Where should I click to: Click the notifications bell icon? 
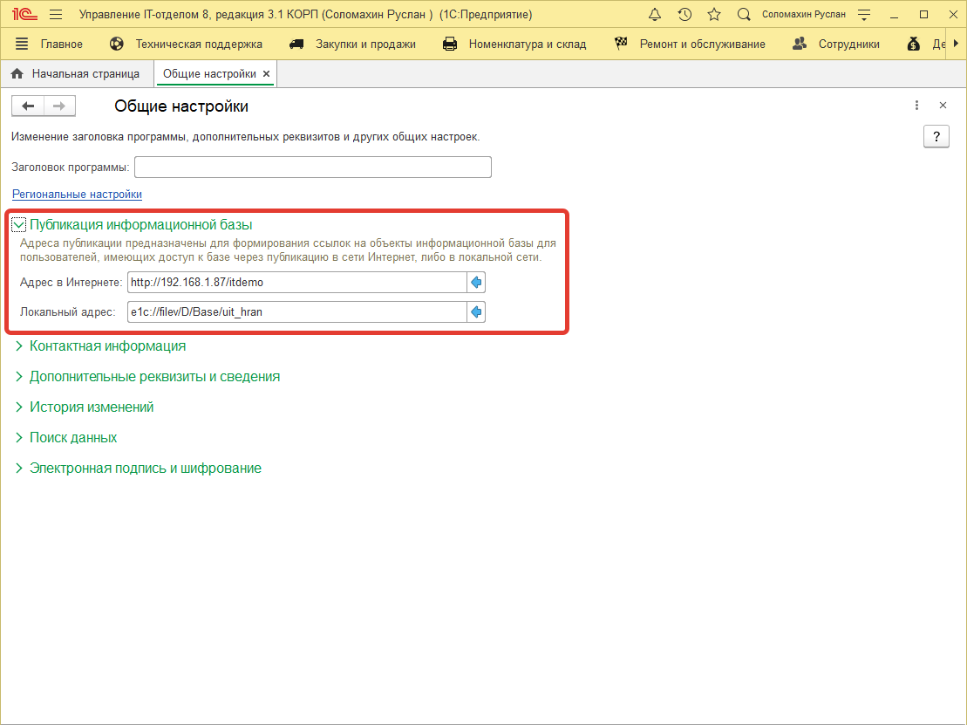click(656, 15)
